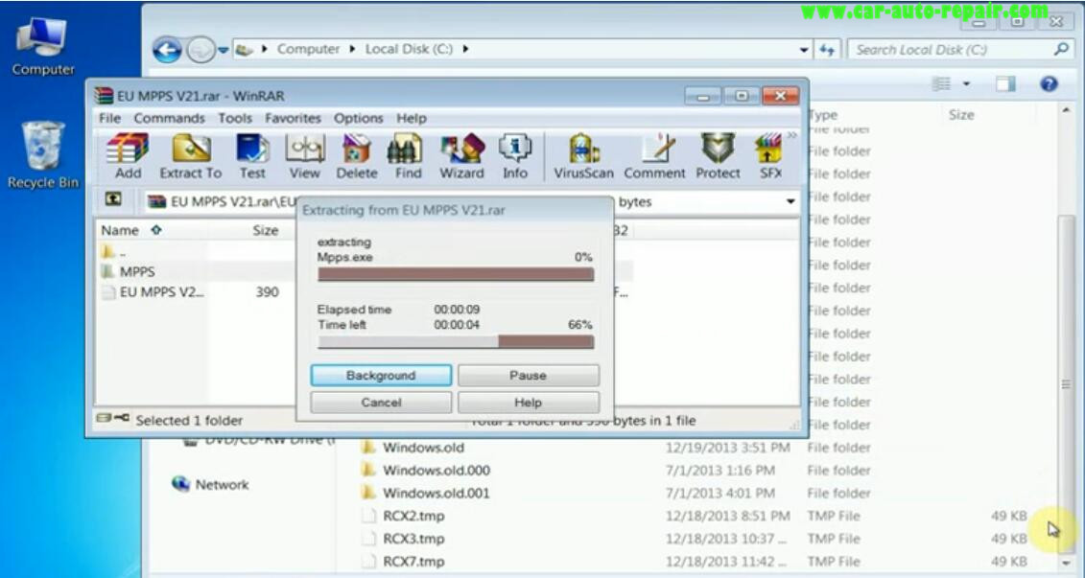Toggle the Explorer preview pane icon

click(1005, 84)
